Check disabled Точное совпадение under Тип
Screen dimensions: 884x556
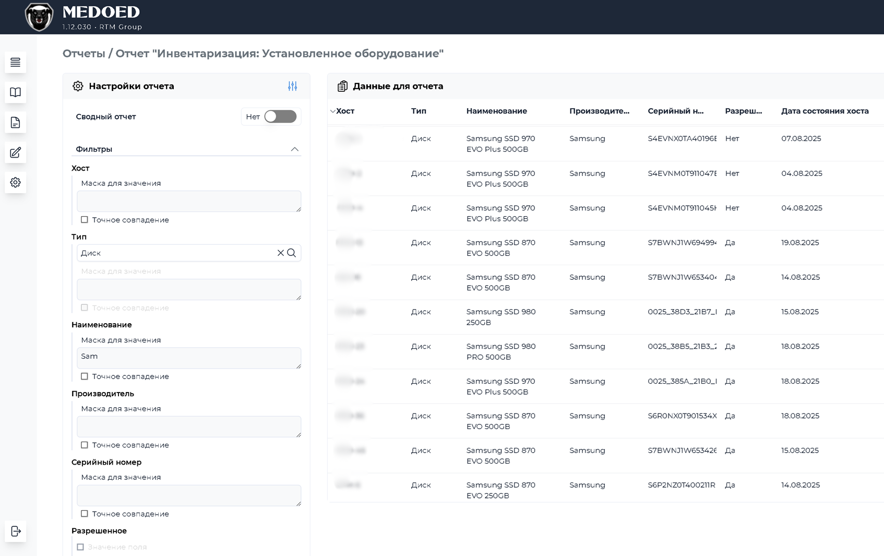click(85, 307)
